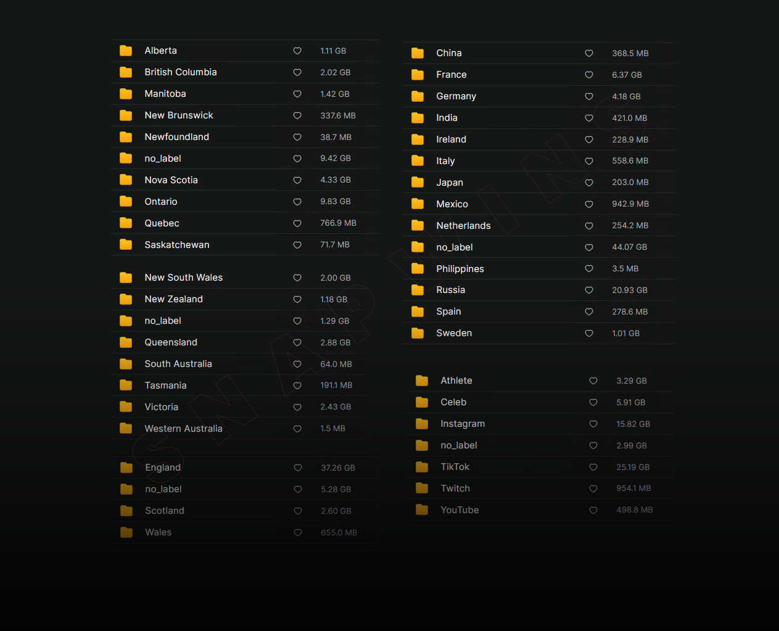The height and width of the screenshot is (631, 779).
Task: Click the Germany folder icon
Action: coord(418,96)
